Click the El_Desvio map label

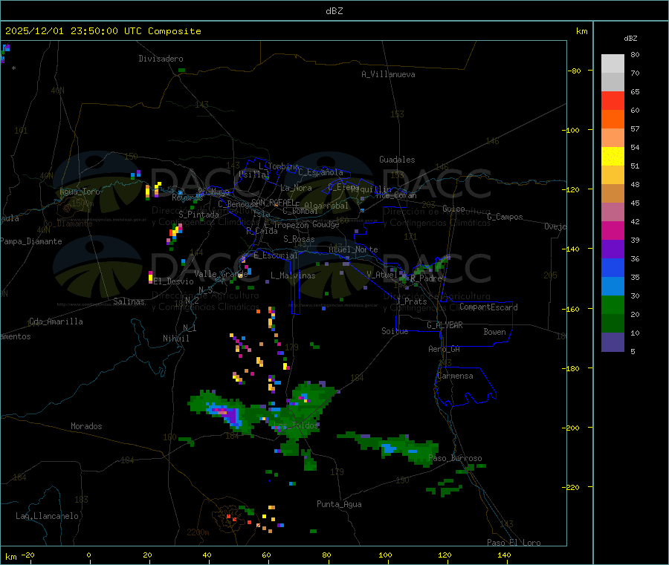coord(173,281)
